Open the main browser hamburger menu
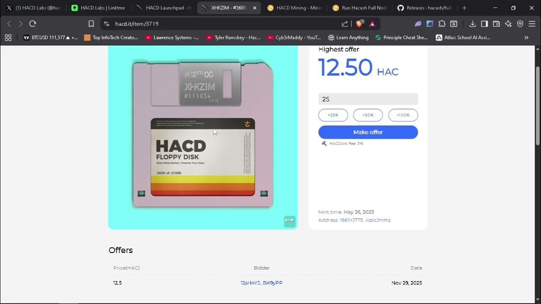Screen dimensions: 541x304 [532, 24]
